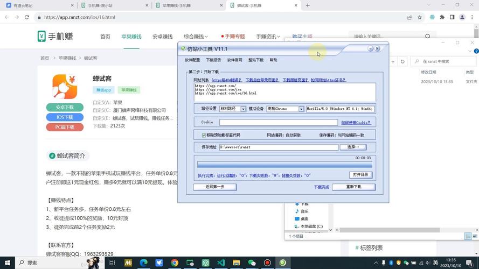Open the Chrome extensions puzzle icon
Viewport: 479px width, 269px height.
(x=442, y=17)
